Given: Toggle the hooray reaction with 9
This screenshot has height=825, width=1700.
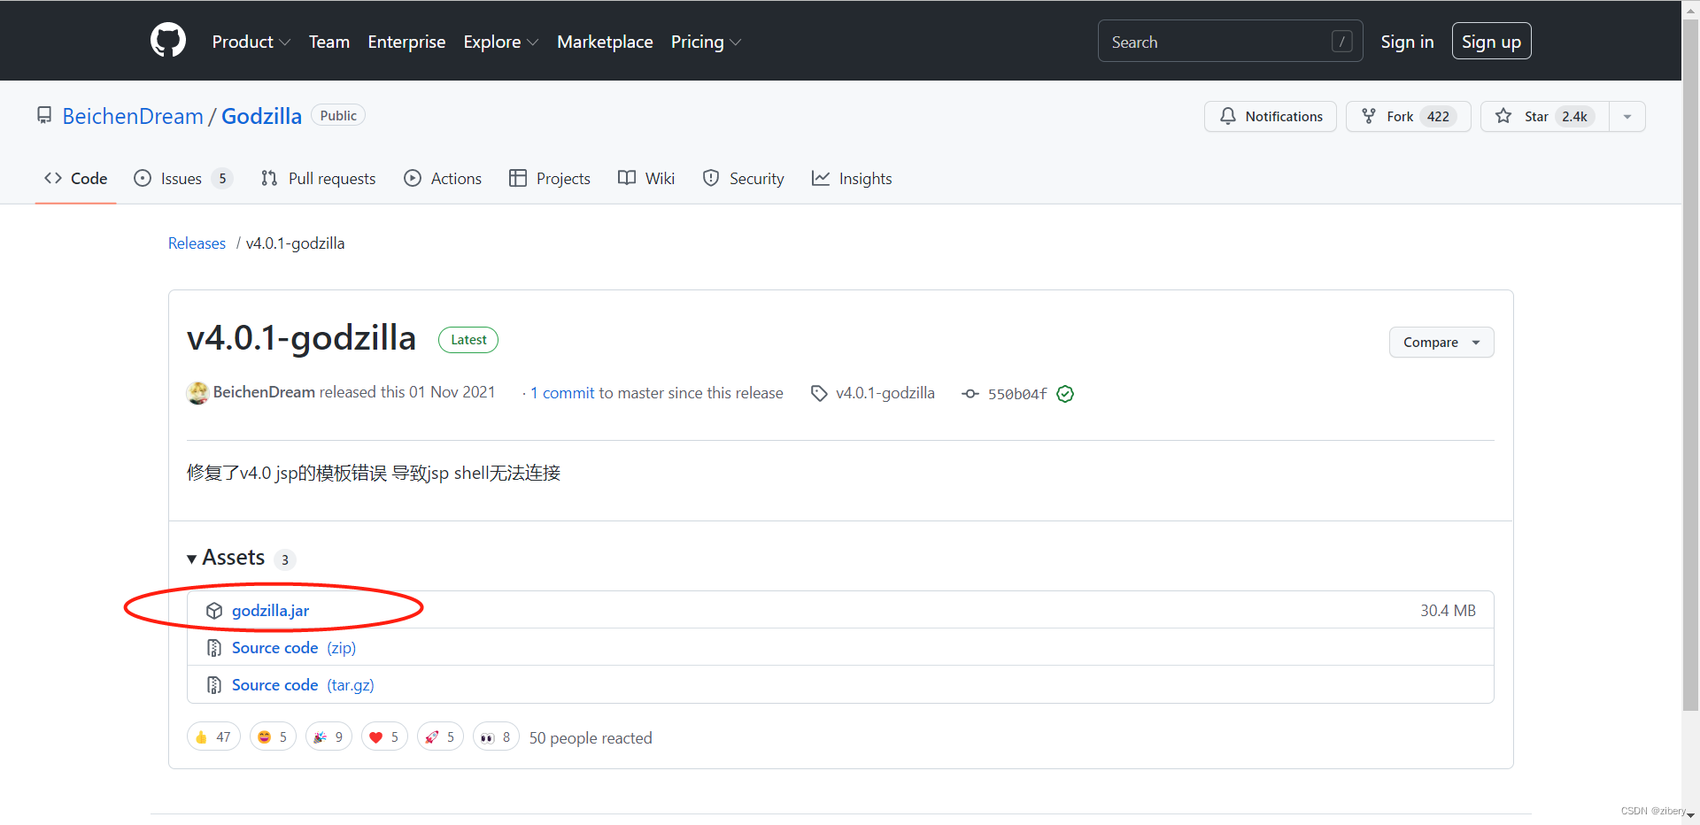Looking at the screenshot, I should [328, 736].
